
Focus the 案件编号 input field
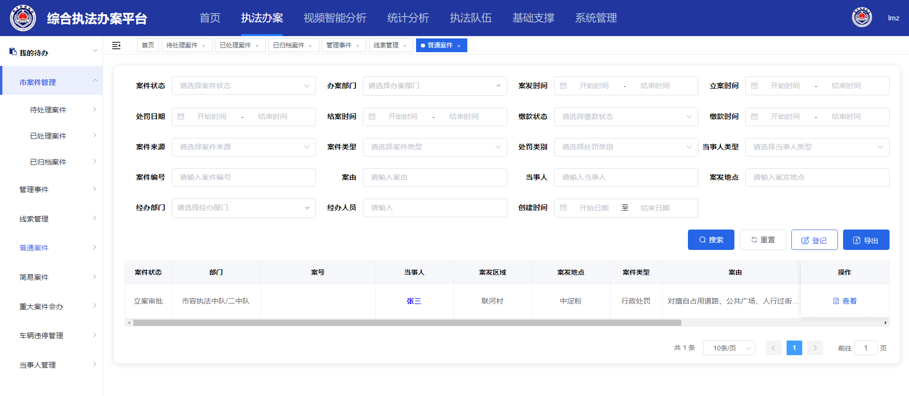coord(243,177)
